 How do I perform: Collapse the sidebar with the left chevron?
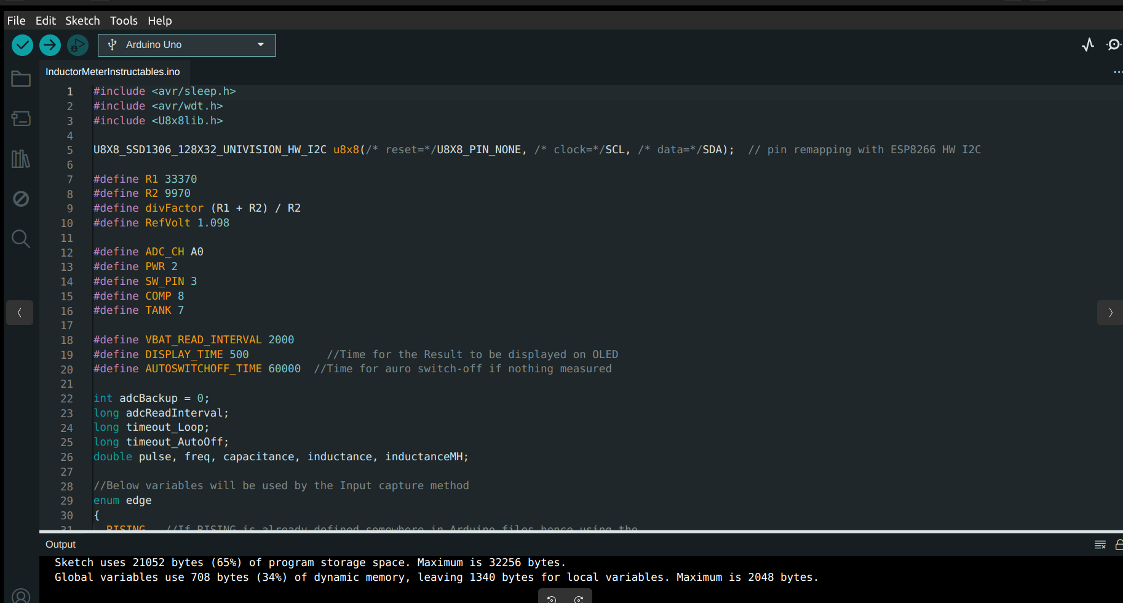[x=20, y=313]
